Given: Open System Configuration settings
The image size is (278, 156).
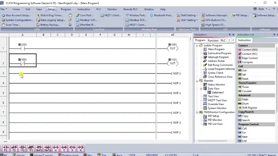Looking at the screenshot, I should coord(18,20).
